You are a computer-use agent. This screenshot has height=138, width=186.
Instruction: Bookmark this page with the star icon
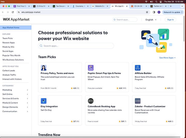tap(147, 12)
